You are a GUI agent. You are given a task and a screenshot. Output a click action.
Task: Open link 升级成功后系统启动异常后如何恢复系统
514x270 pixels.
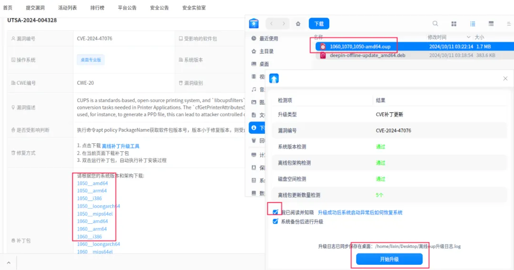(x=360, y=212)
